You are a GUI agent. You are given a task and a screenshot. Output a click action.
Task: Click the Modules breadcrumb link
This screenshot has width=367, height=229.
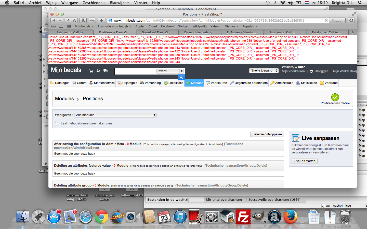point(64,99)
